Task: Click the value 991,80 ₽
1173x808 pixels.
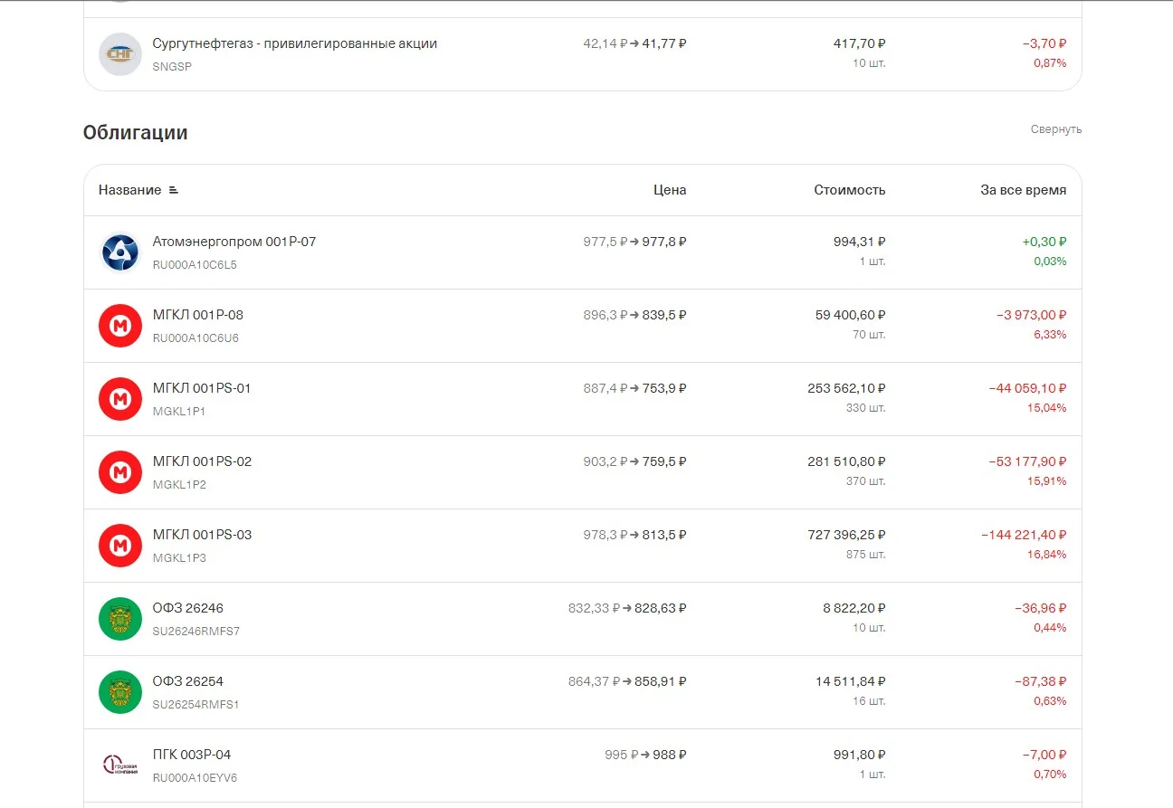Action: [860, 755]
